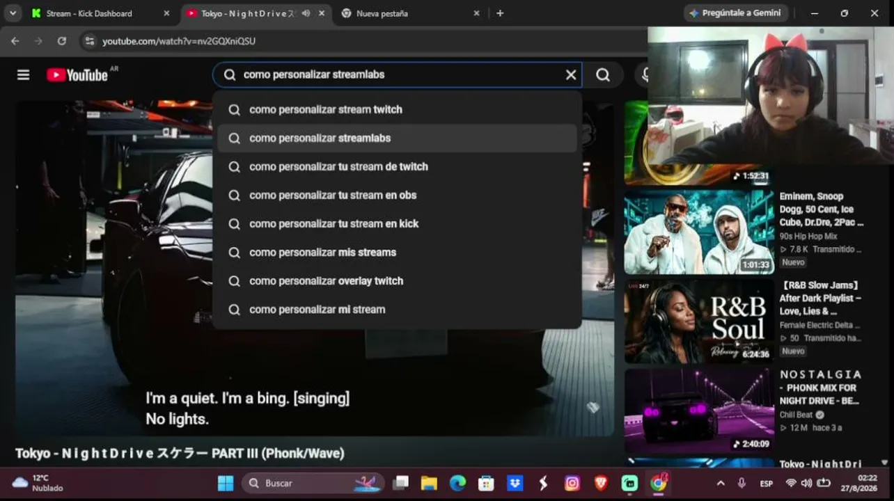Viewport: 894px width, 501px height.
Task: Open the lightning-bolt app on the taskbar
Action: 543,483
